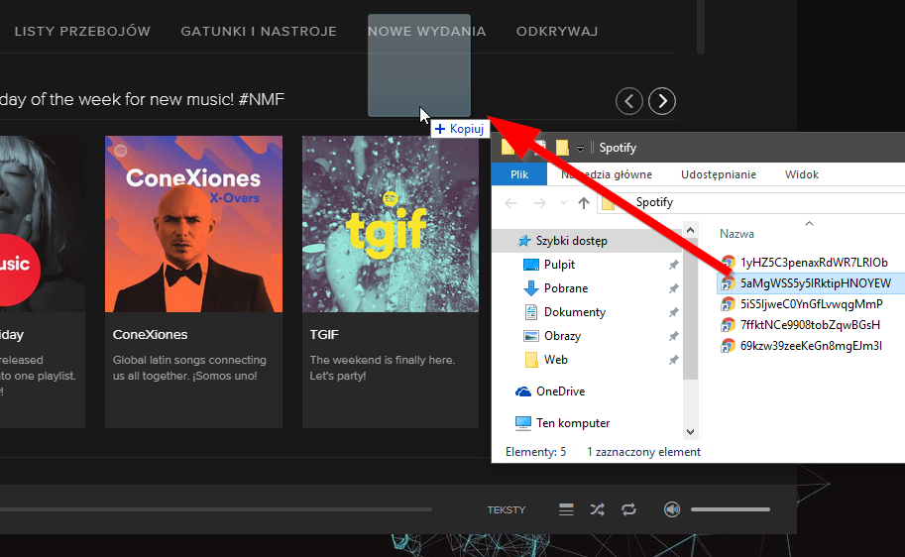Go up one folder level in Explorer
Screen dimensions: 905x557
[584, 202]
